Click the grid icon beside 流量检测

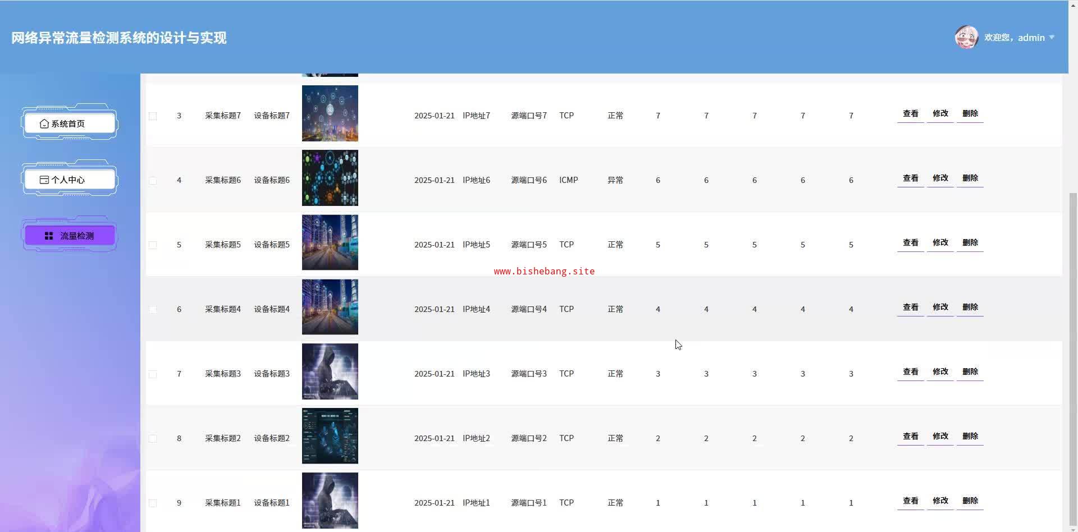pos(49,236)
